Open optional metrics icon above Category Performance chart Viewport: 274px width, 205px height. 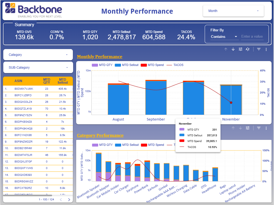(248, 128)
